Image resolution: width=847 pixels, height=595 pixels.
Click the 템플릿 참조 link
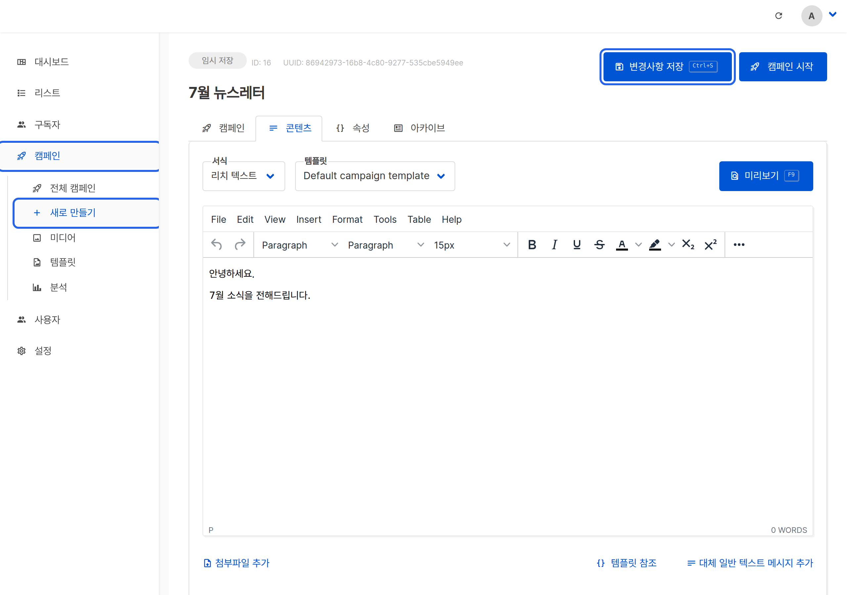[627, 563]
